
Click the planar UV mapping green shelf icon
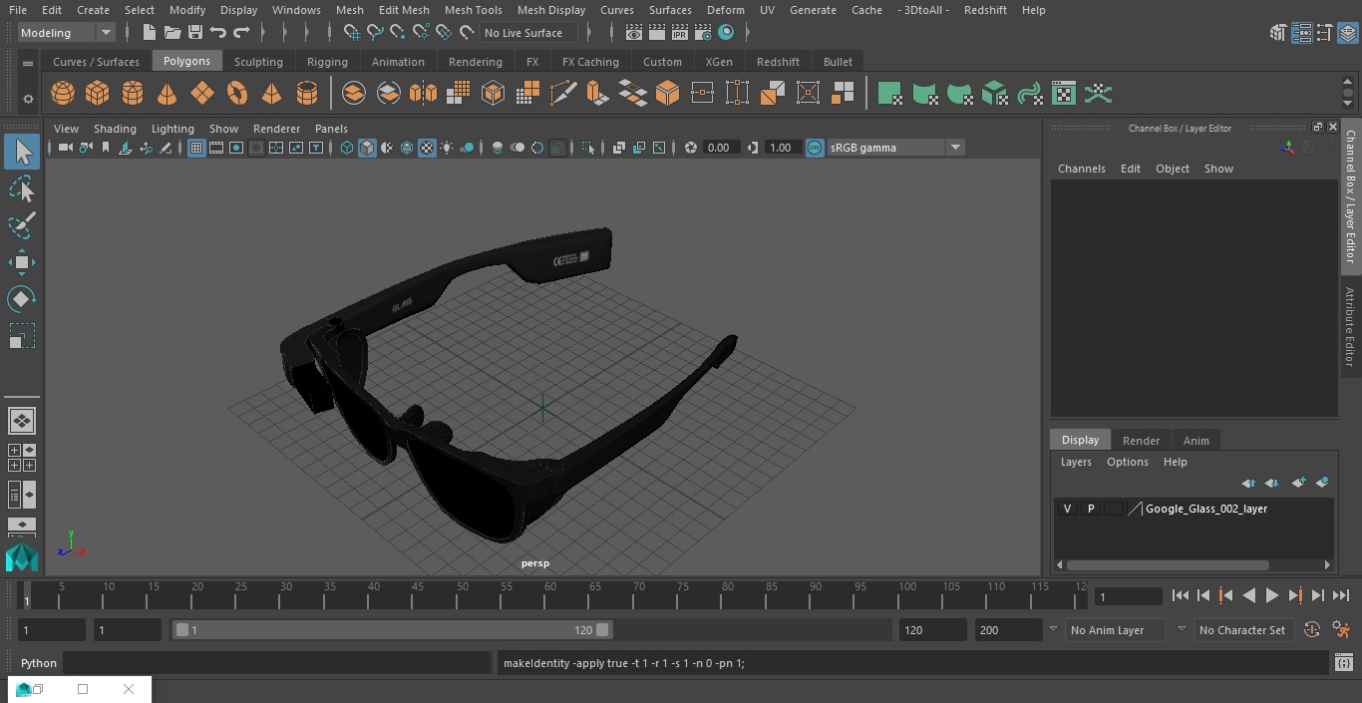(x=889, y=94)
